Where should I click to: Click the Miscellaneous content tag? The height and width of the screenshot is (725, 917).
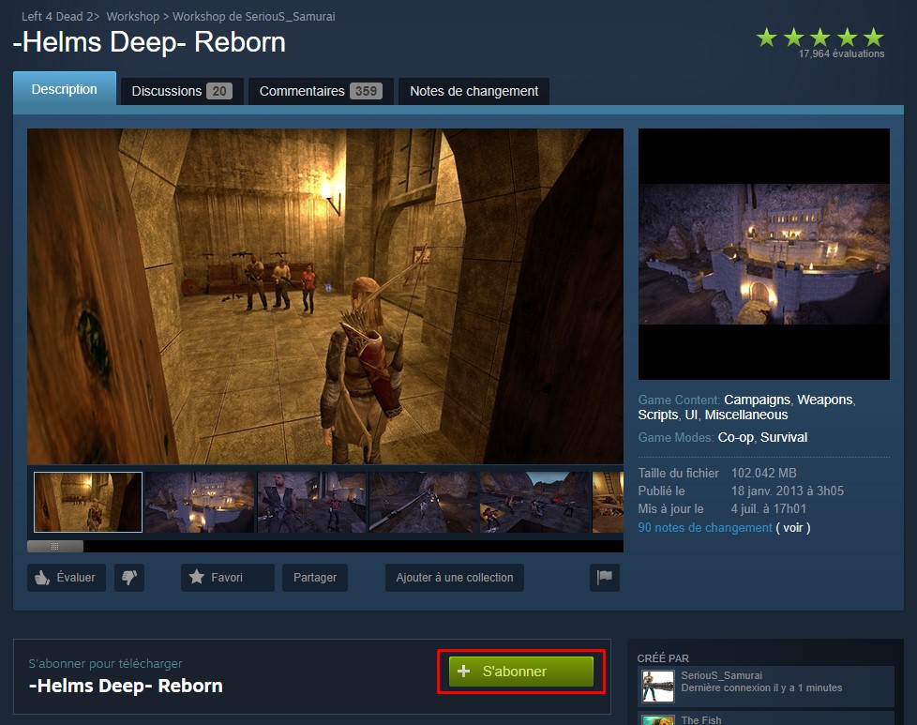tap(746, 415)
